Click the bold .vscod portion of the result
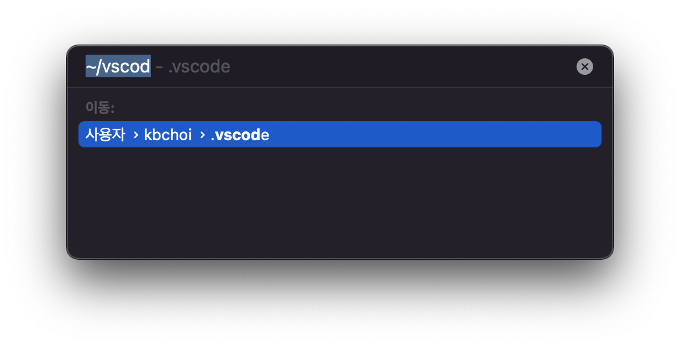The width and height of the screenshot is (680, 347). [x=237, y=134]
